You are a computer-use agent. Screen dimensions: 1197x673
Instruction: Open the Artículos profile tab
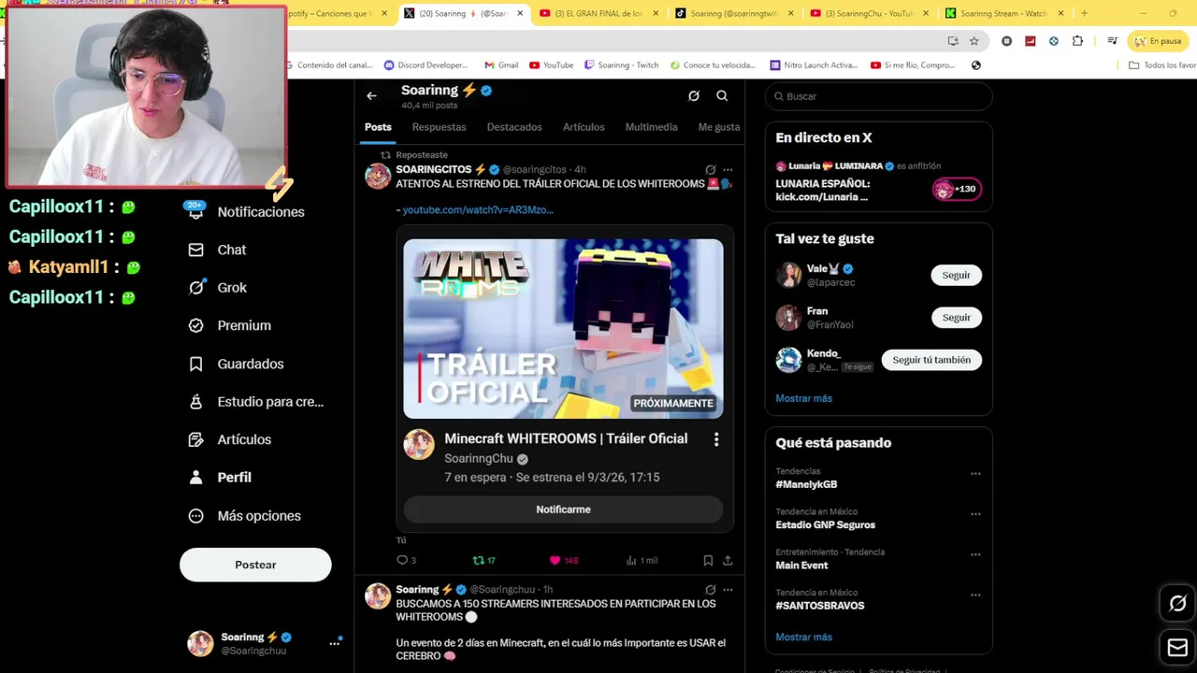pos(584,127)
